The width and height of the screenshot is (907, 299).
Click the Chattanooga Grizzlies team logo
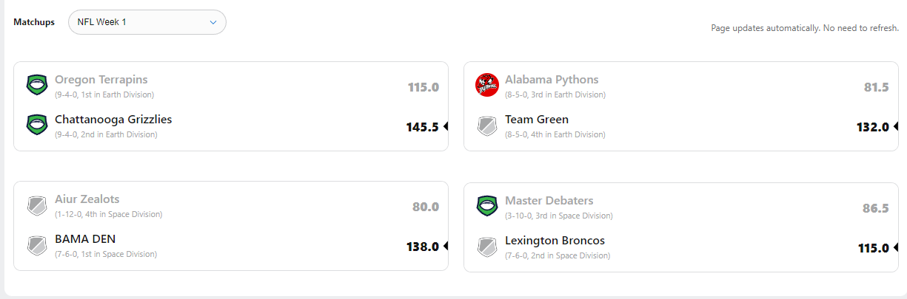[x=37, y=125]
